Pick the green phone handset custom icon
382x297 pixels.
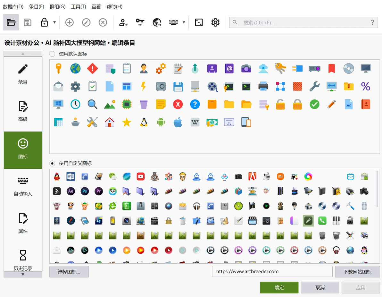pyautogui.click(x=322, y=221)
